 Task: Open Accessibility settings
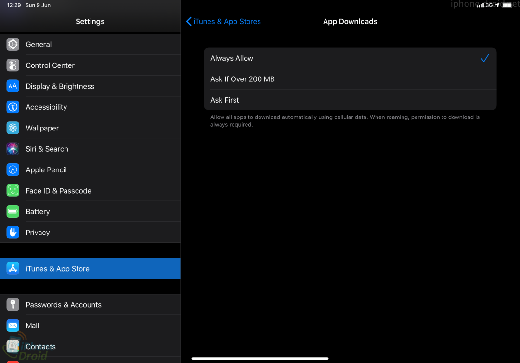coord(90,107)
